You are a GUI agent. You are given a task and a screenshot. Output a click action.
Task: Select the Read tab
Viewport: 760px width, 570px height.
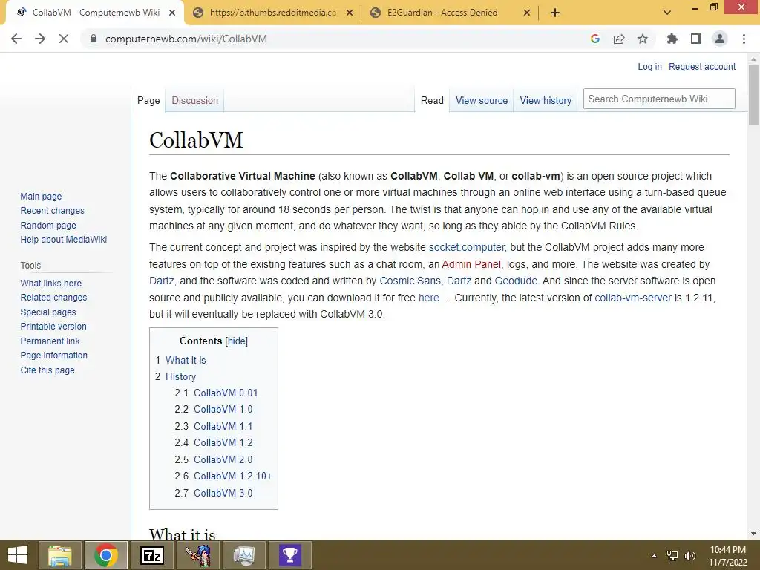(432, 100)
